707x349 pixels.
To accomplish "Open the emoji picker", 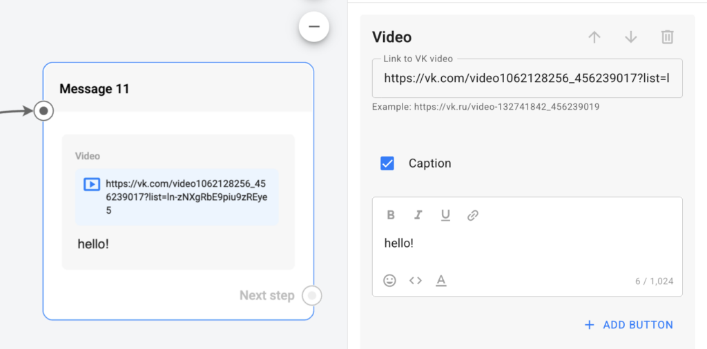I will click(390, 281).
